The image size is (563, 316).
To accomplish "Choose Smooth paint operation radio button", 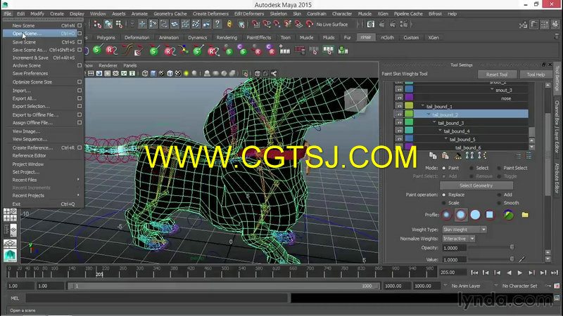I will tap(499, 203).
